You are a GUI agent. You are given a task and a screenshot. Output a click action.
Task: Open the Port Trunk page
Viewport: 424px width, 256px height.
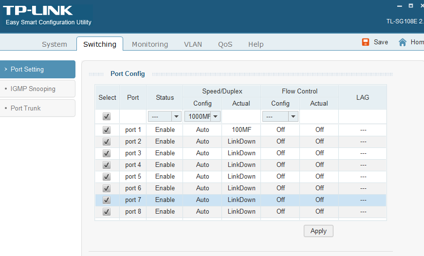(x=26, y=108)
